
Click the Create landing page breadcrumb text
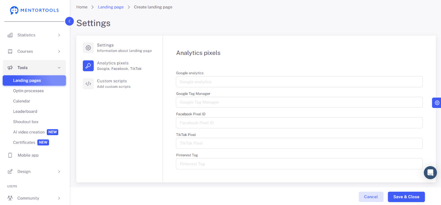tap(153, 7)
